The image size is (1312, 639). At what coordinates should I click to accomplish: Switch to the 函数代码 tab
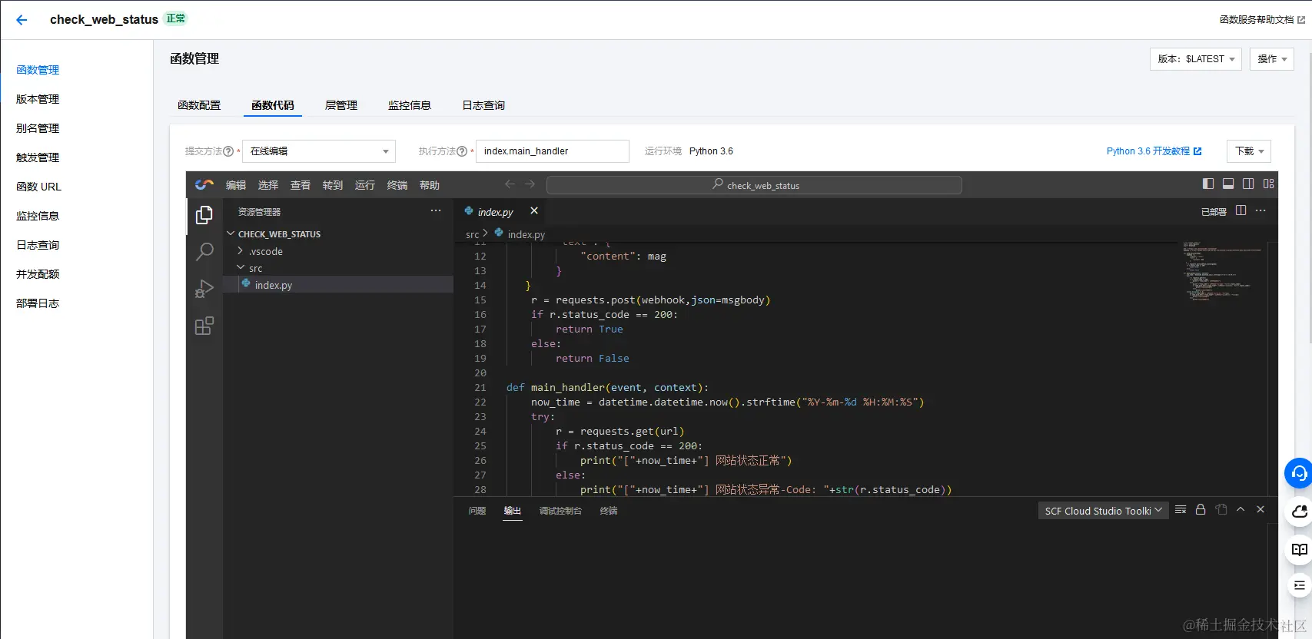(x=273, y=105)
